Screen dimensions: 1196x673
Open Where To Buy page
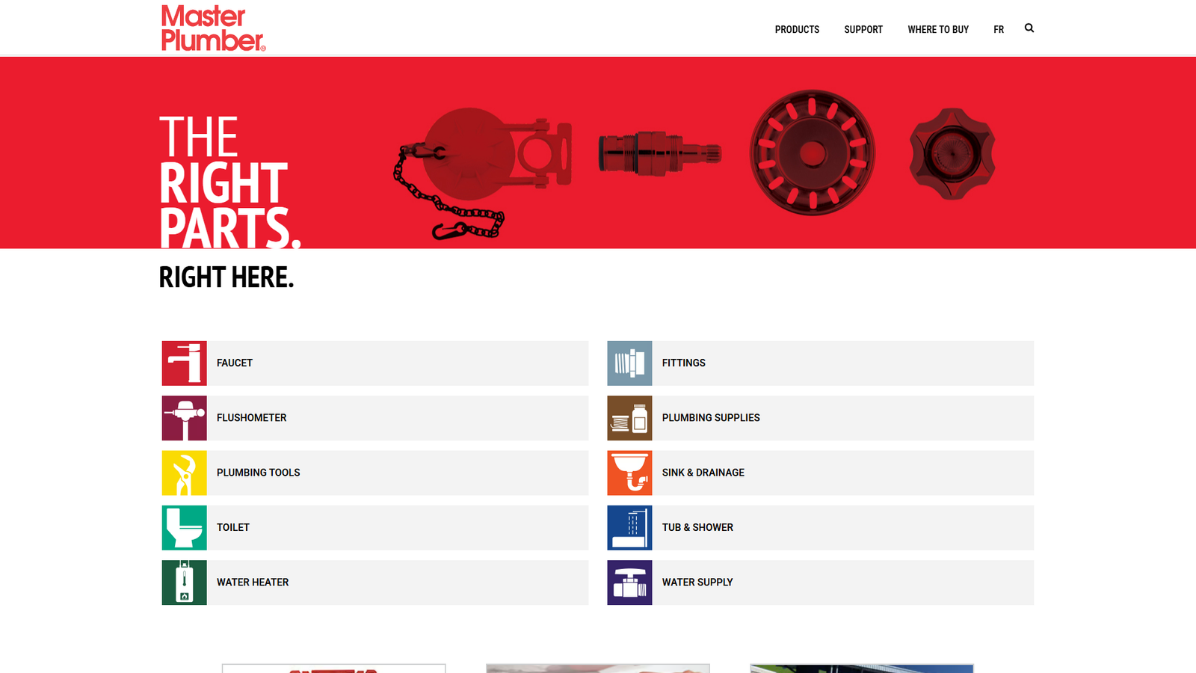coord(938,30)
